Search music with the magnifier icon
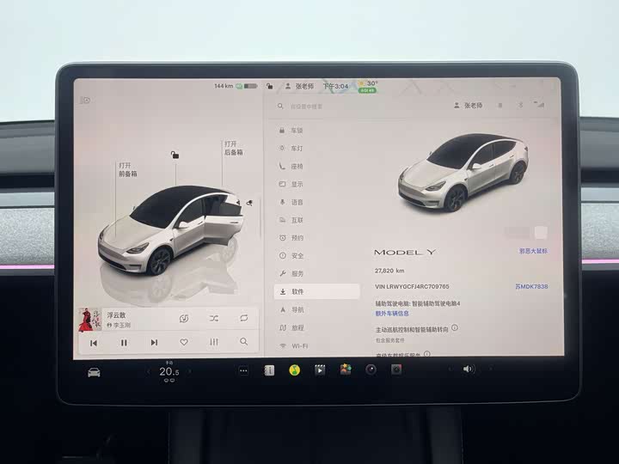 (244, 341)
